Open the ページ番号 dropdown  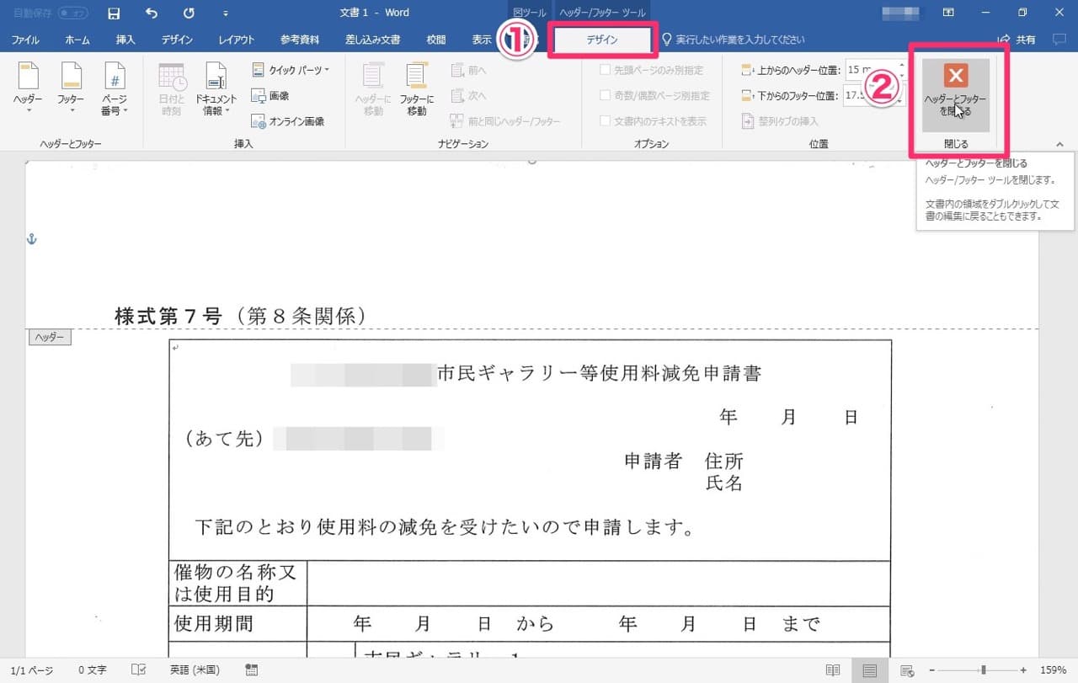click(x=115, y=88)
